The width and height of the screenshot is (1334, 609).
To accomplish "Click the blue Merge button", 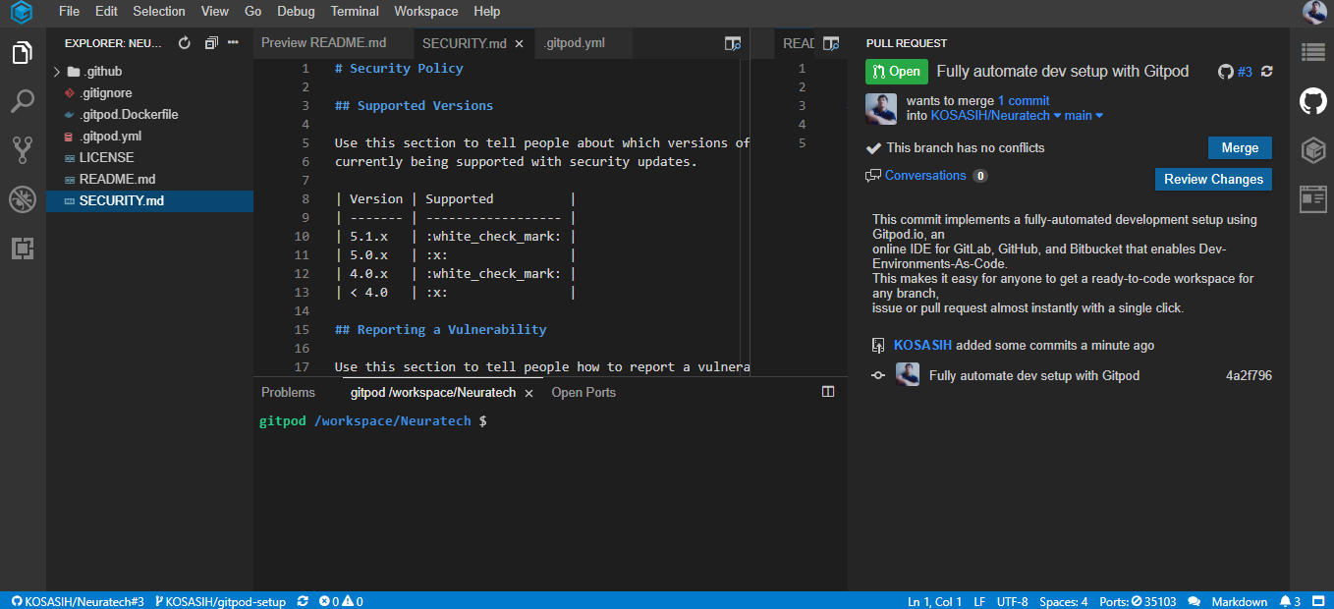I will (1240, 147).
